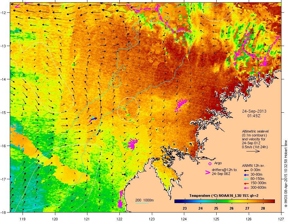Click the 'ANMN 12h av.' legend heading
288x222 pixels.
click(253, 166)
